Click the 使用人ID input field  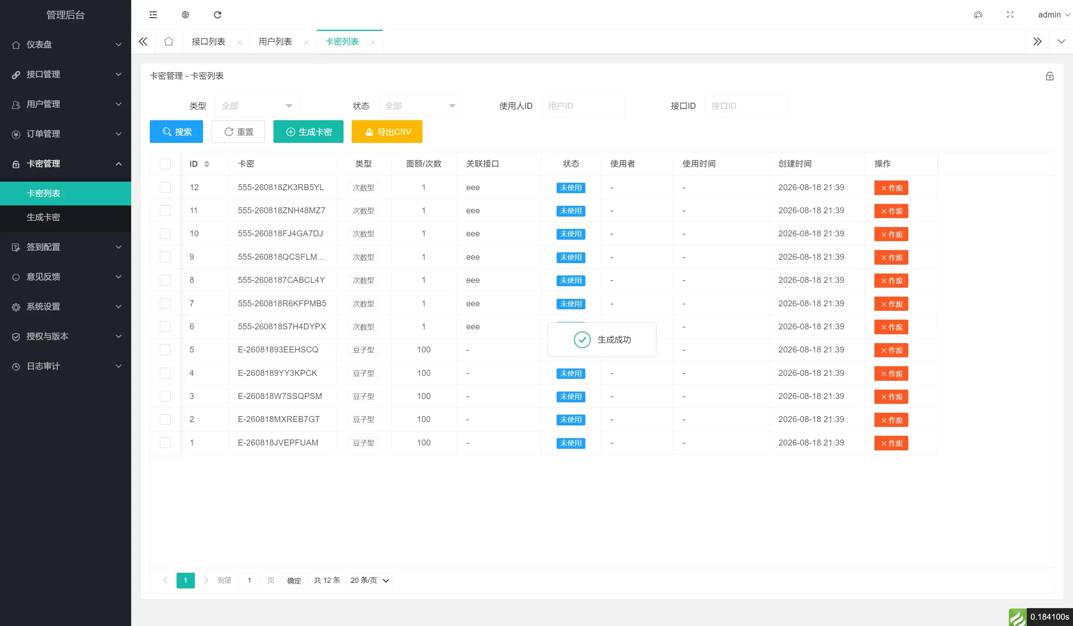tap(583, 106)
